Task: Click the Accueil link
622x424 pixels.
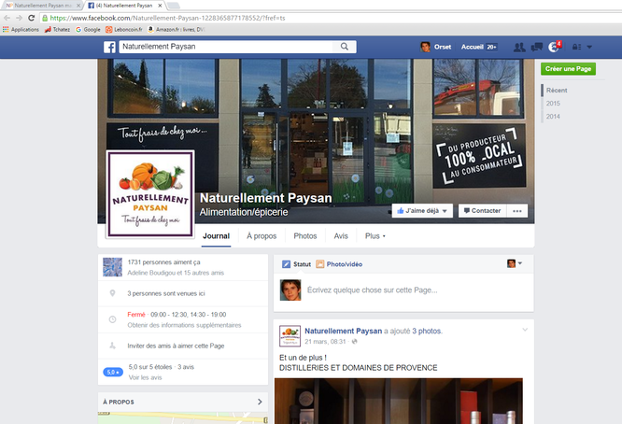Action: [x=472, y=47]
